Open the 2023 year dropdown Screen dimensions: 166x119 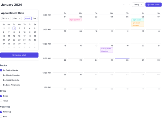tap(6, 19)
